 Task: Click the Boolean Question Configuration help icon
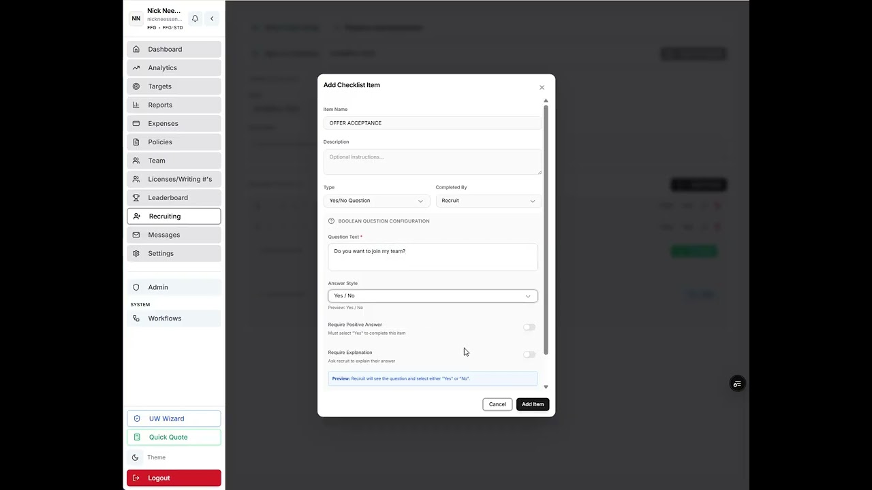point(332,221)
